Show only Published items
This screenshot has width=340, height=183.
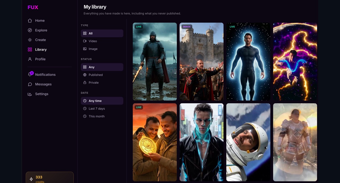(102, 75)
